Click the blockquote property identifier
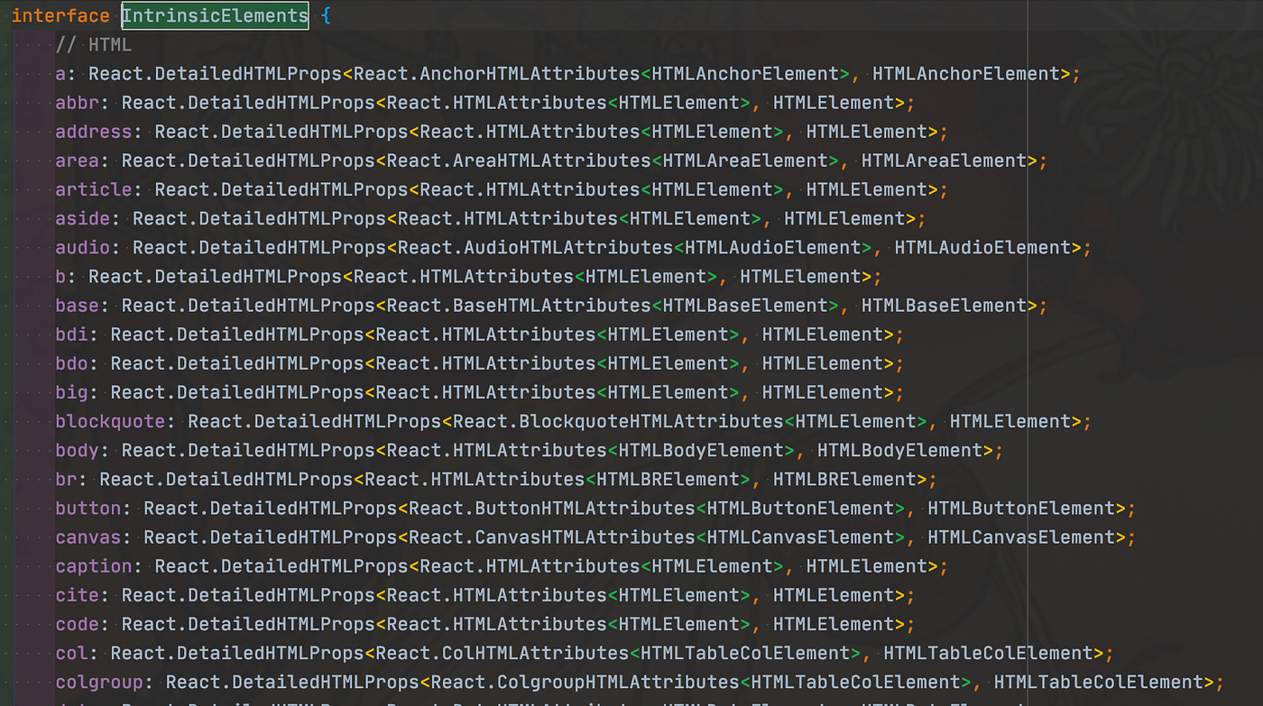This screenshot has height=706, width=1263. point(108,421)
